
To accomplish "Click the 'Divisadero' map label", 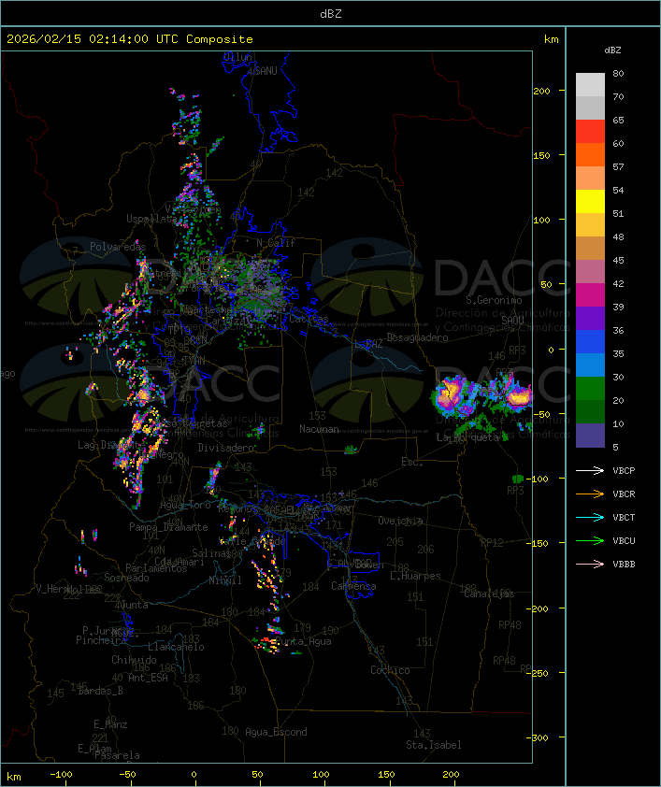I will point(225,447).
